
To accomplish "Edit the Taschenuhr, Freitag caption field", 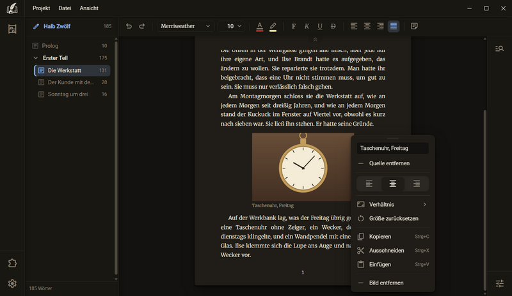I will 393,148.
